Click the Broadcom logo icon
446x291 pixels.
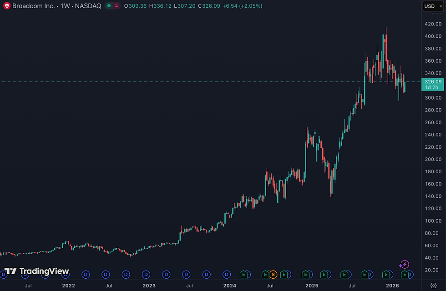click(7, 5)
